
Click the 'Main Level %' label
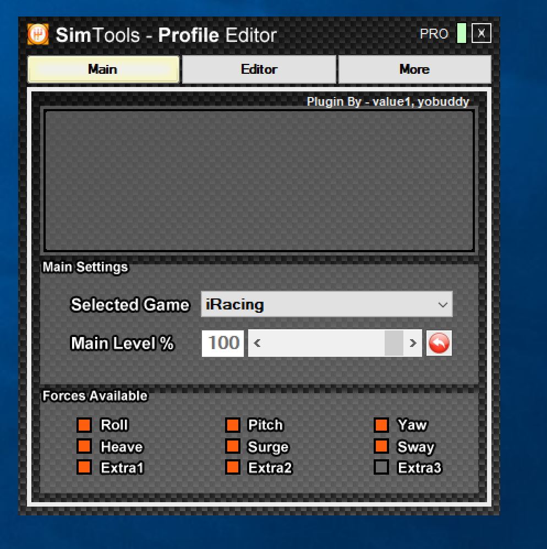pos(122,343)
